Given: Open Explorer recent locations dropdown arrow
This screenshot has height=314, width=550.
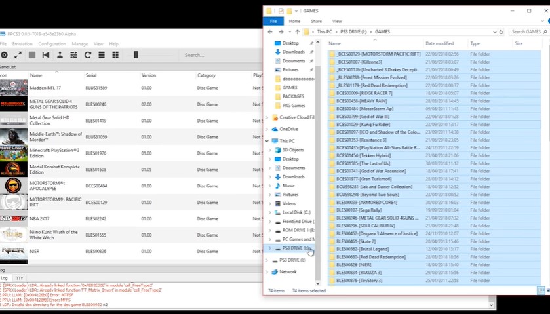Looking at the screenshot, I should click(x=289, y=32).
